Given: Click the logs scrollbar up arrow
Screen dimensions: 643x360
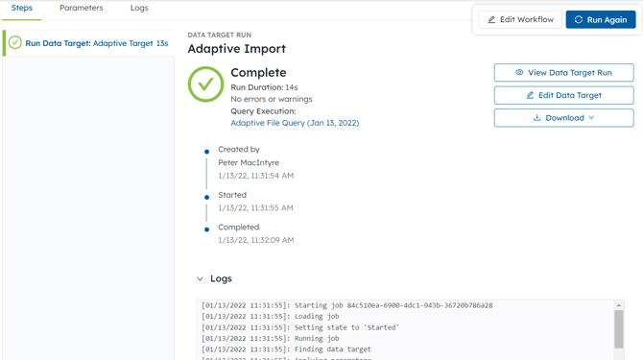Looking at the screenshot, I should 619,305.
